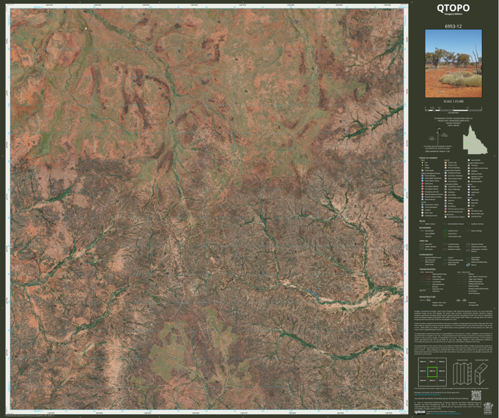Viewport: 499px width, 418px height.
Task: Click the Camping Ground legend icon
Action: 422,216
